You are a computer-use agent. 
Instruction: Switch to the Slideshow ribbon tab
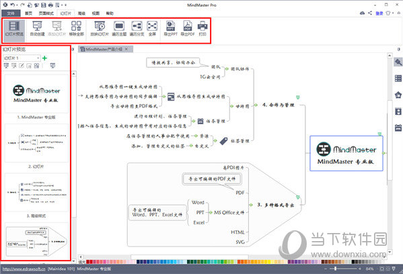click(65, 13)
